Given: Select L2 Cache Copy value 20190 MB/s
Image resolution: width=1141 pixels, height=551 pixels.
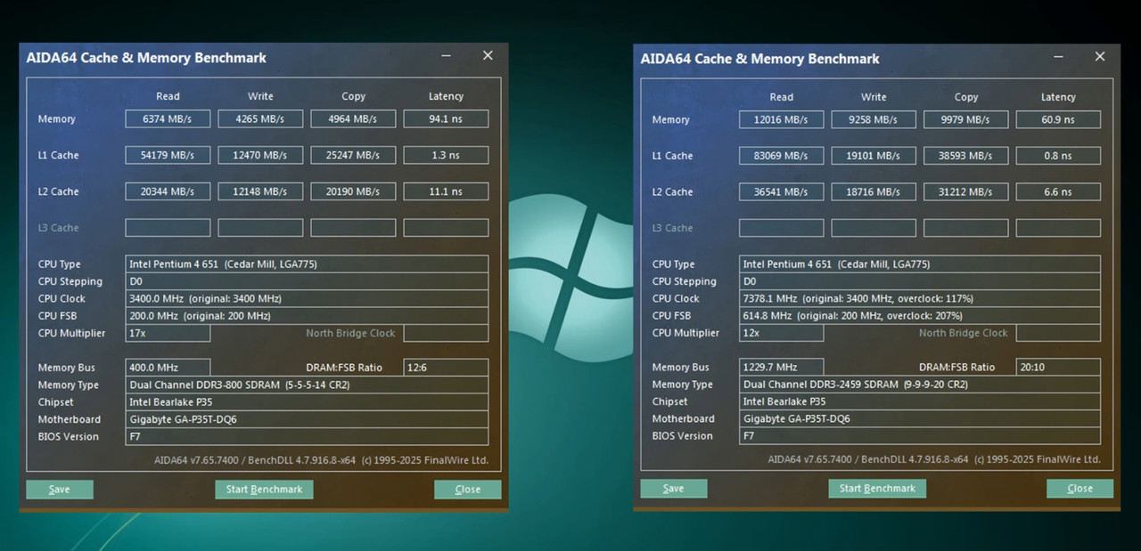Looking at the screenshot, I should tap(353, 191).
